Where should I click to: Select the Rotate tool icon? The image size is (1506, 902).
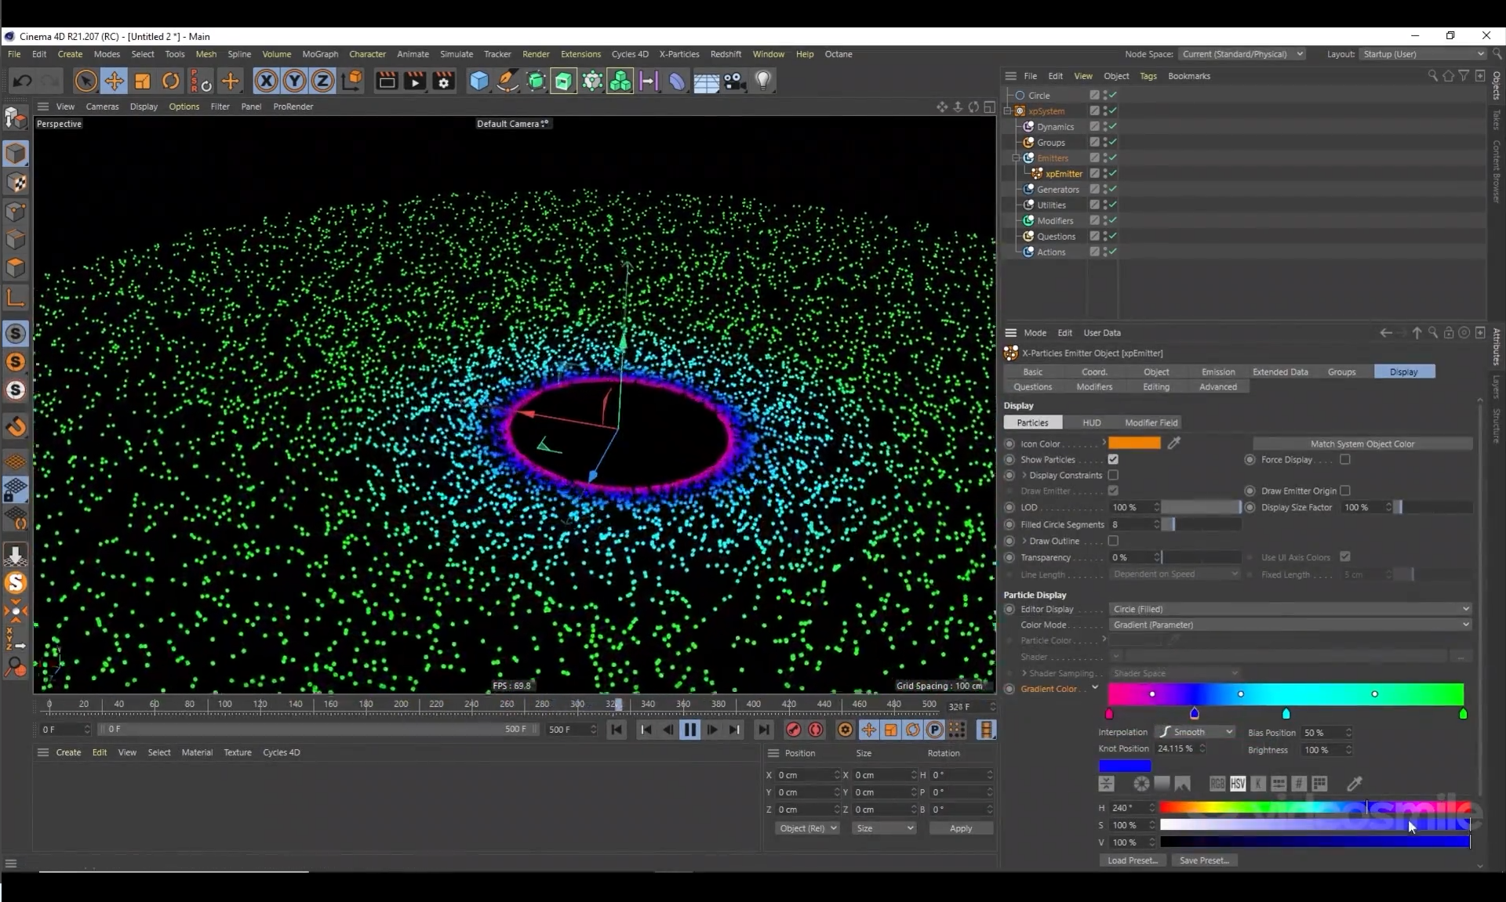pos(170,81)
